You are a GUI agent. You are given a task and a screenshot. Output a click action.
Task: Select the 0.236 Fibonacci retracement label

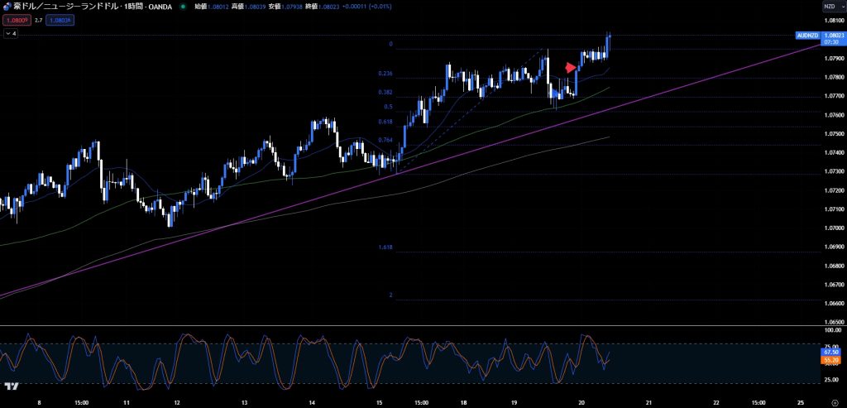pyautogui.click(x=385, y=74)
